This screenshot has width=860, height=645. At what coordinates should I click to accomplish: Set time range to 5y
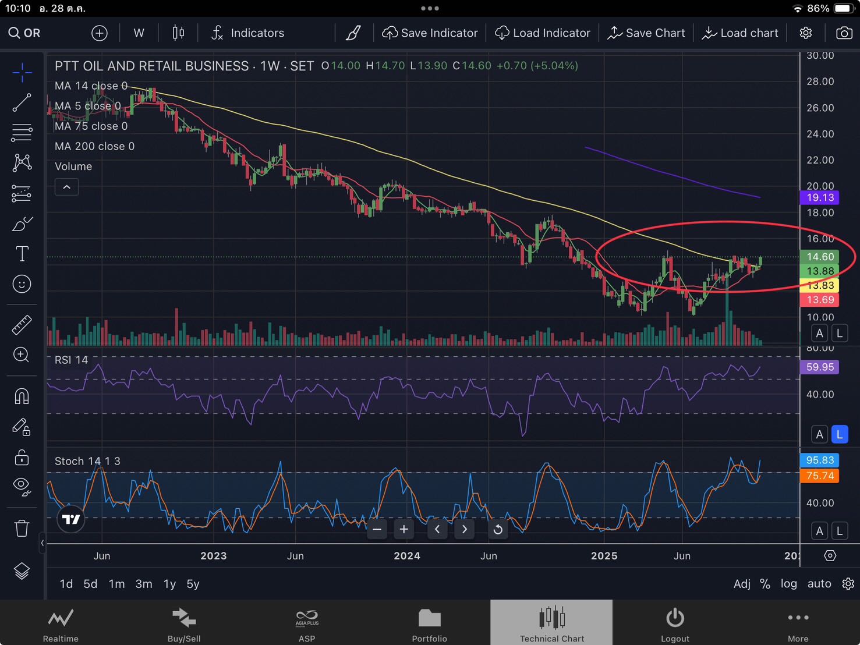tap(193, 584)
